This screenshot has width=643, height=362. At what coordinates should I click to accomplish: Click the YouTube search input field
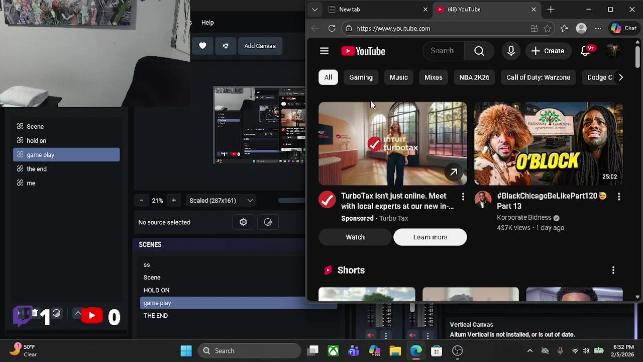tap(445, 51)
